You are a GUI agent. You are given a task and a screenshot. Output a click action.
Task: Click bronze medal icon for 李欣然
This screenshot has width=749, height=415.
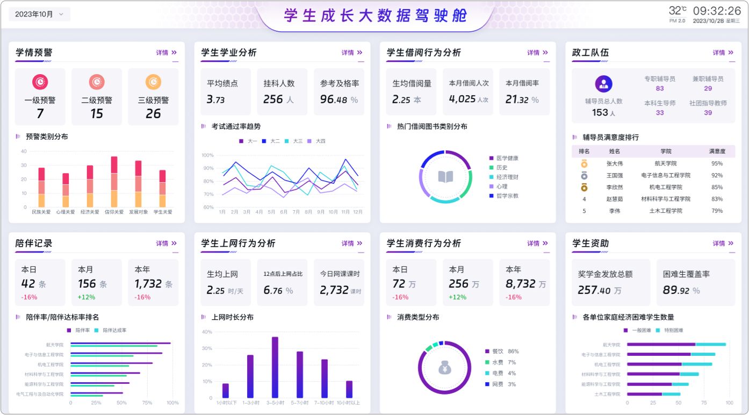pos(584,187)
